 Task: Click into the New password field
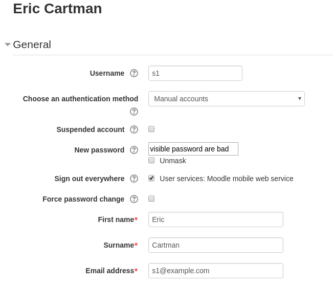click(x=193, y=149)
